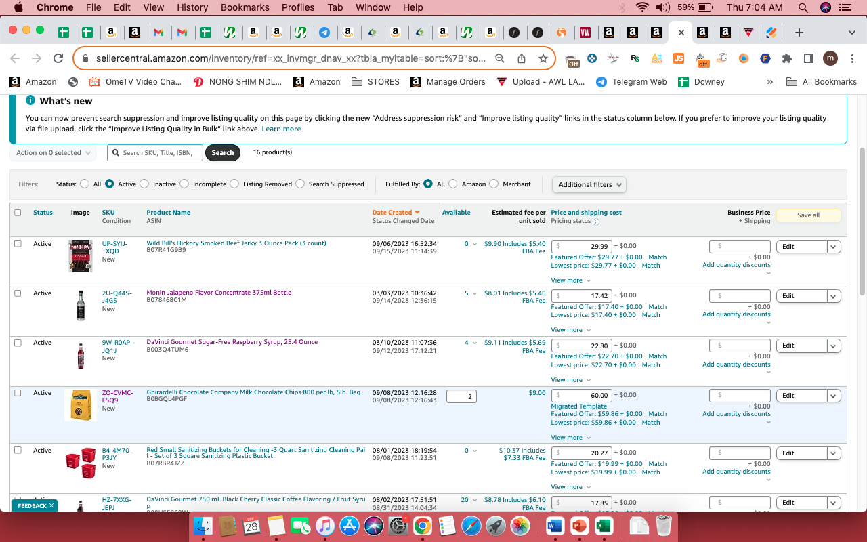Open the Chrome profile avatar 'm'
This screenshot has height=542, width=867.
pyautogui.click(x=830, y=59)
